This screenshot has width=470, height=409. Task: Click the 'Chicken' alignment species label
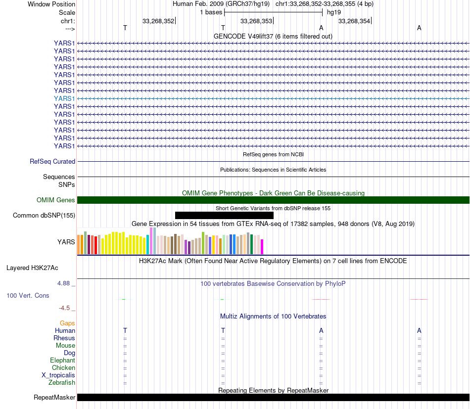[x=63, y=367]
